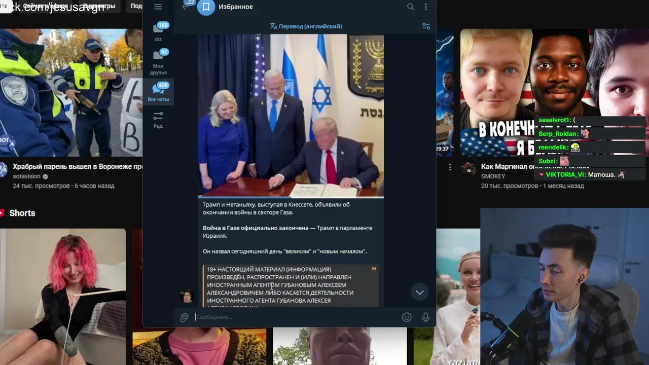Click the VIKTORIA_VI chat message overlay
649x365 pixels.
click(x=589, y=175)
